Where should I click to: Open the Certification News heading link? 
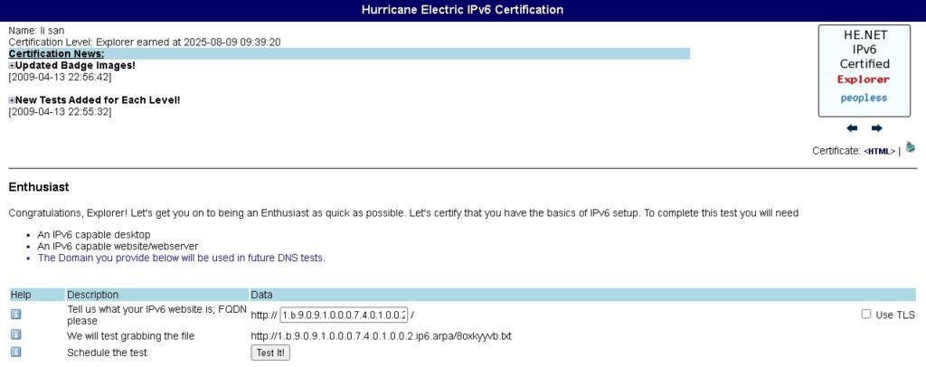coord(56,53)
